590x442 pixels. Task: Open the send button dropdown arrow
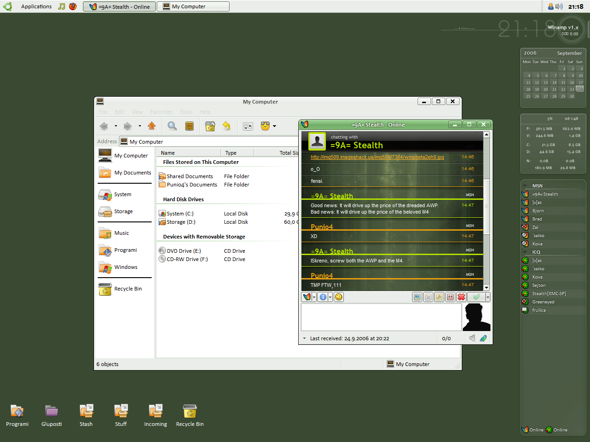[x=488, y=297]
